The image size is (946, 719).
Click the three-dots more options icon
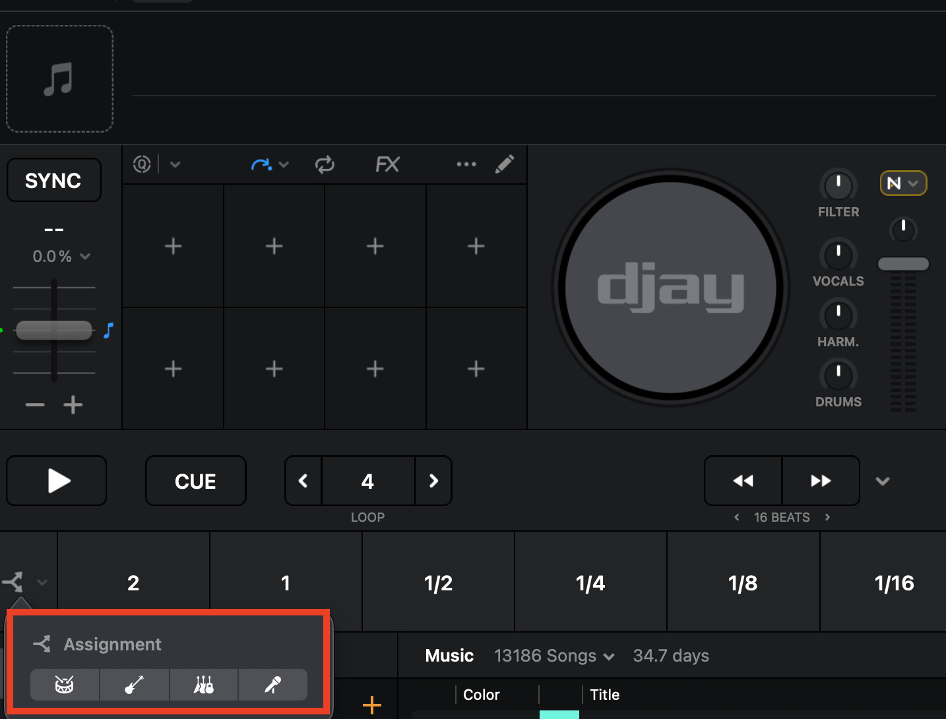click(x=466, y=164)
